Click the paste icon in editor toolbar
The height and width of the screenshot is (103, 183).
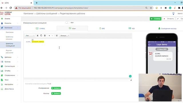pos(45,35)
